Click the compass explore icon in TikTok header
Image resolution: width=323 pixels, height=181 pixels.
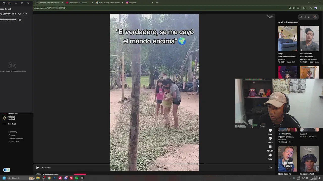tap(301, 17)
